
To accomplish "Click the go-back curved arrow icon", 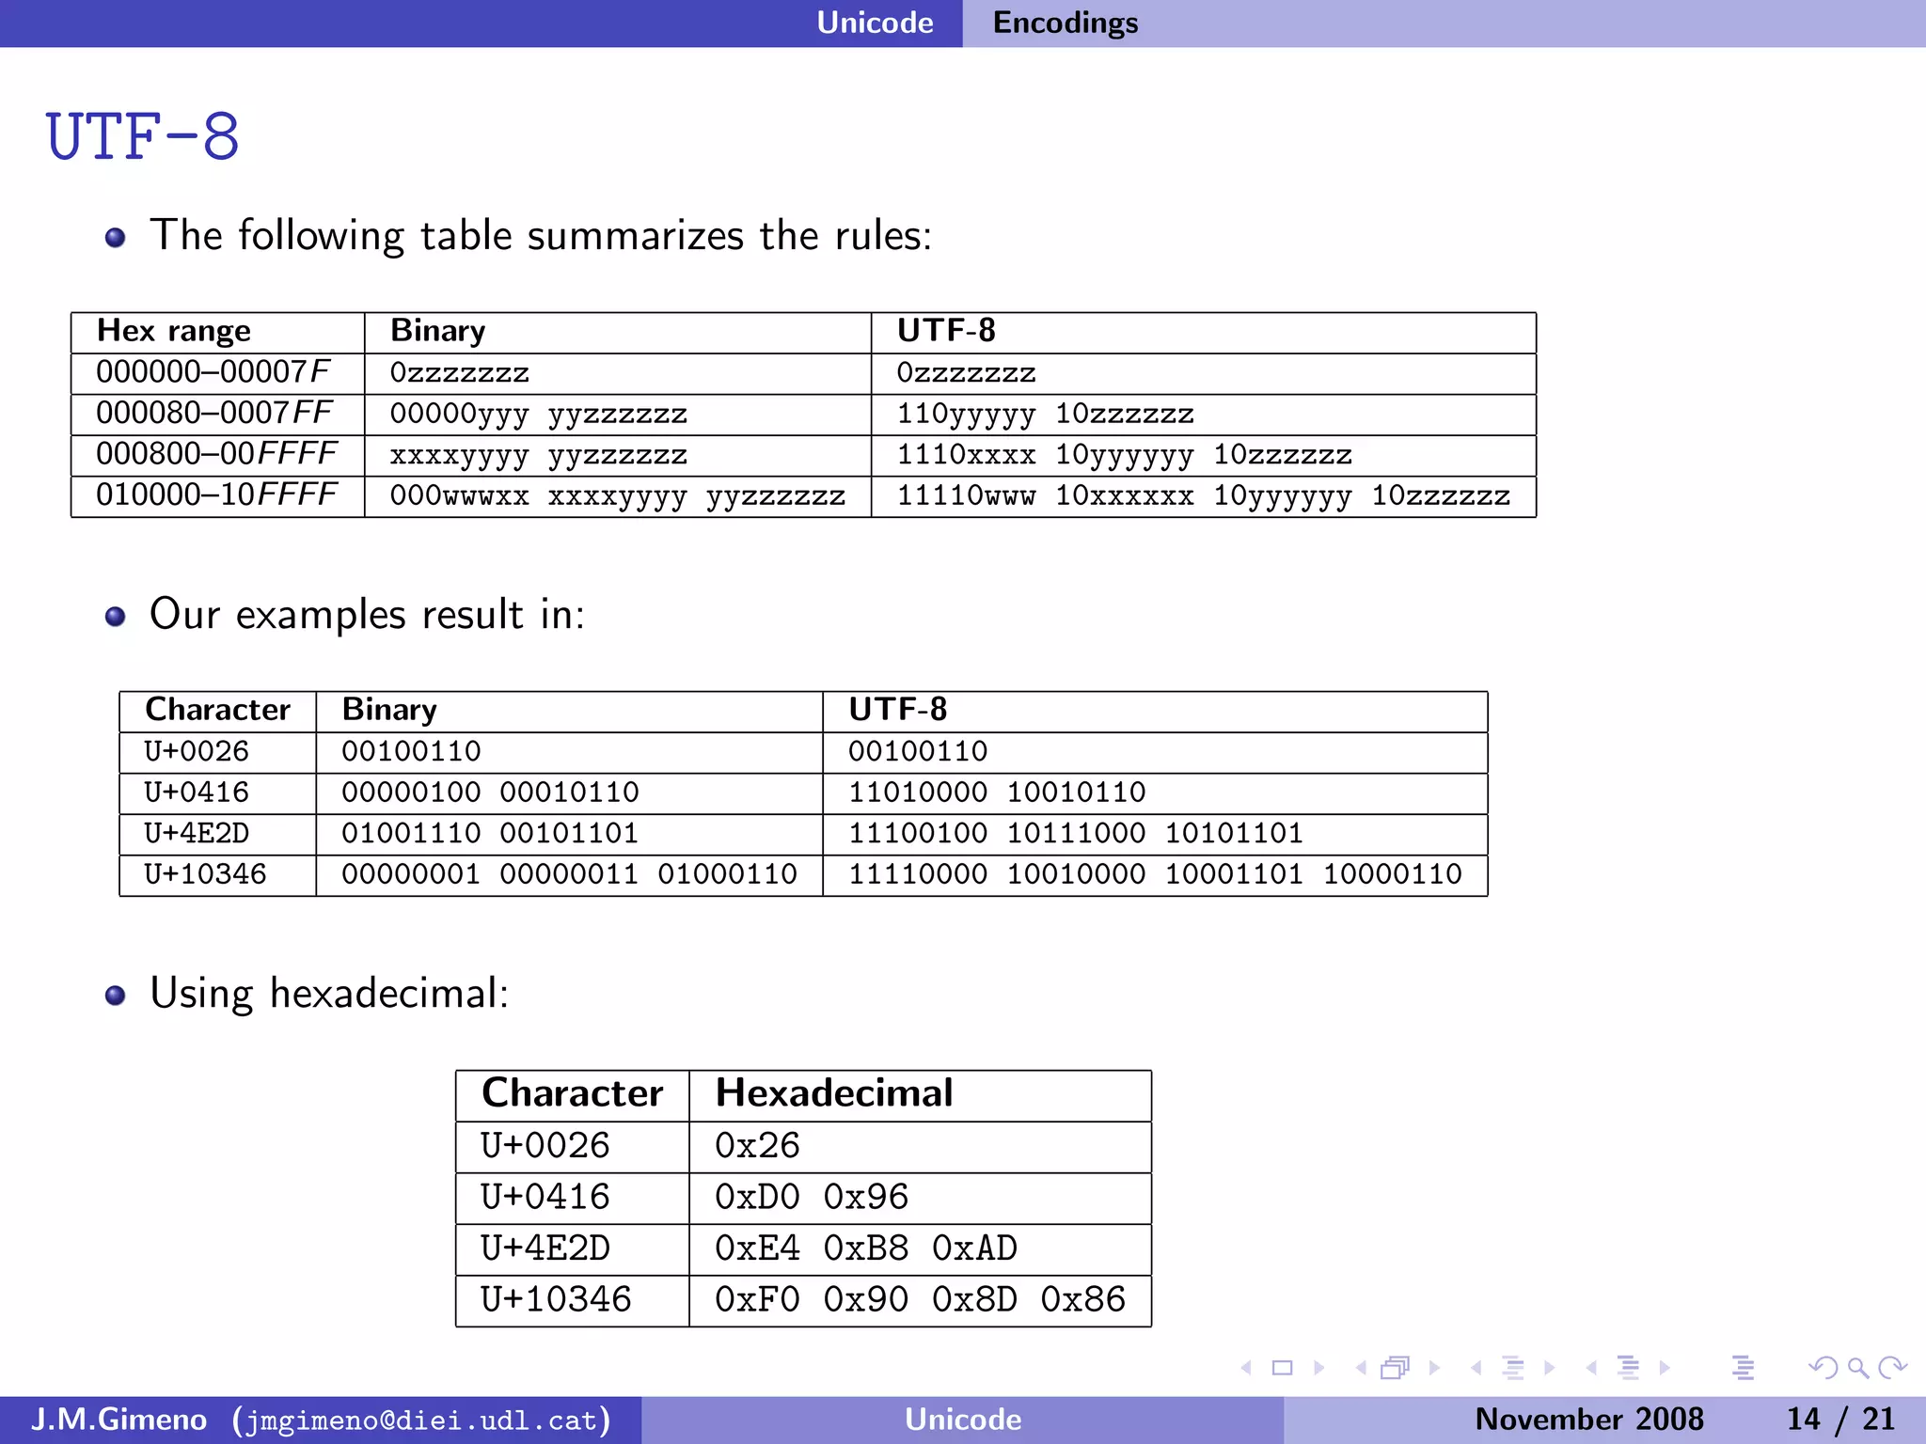I will click(1823, 1368).
